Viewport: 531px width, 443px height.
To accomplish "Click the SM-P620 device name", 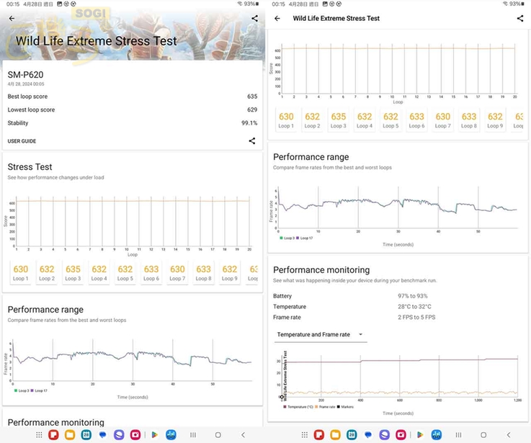I will pos(25,74).
